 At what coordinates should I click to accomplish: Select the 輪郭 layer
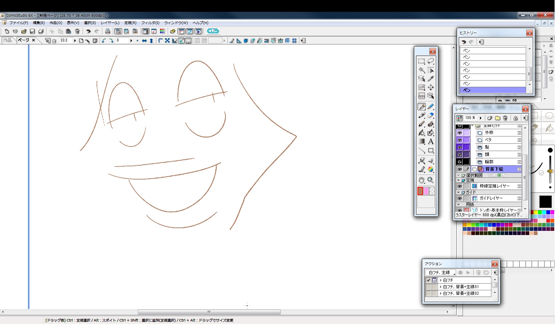coord(498,162)
